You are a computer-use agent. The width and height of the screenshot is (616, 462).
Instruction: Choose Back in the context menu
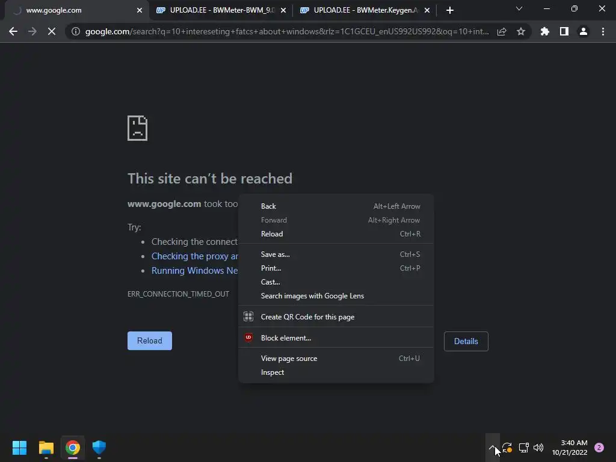[x=336, y=206]
